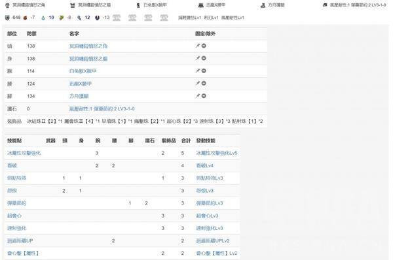Image resolution: width=393 pixels, height=260 pixels.
Task: Exclude the 方舟護腿 leg piece
Action: click(x=204, y=96)
